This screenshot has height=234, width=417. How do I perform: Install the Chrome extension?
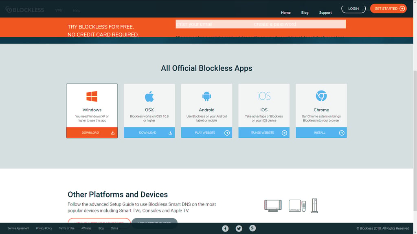click(321, 133)
